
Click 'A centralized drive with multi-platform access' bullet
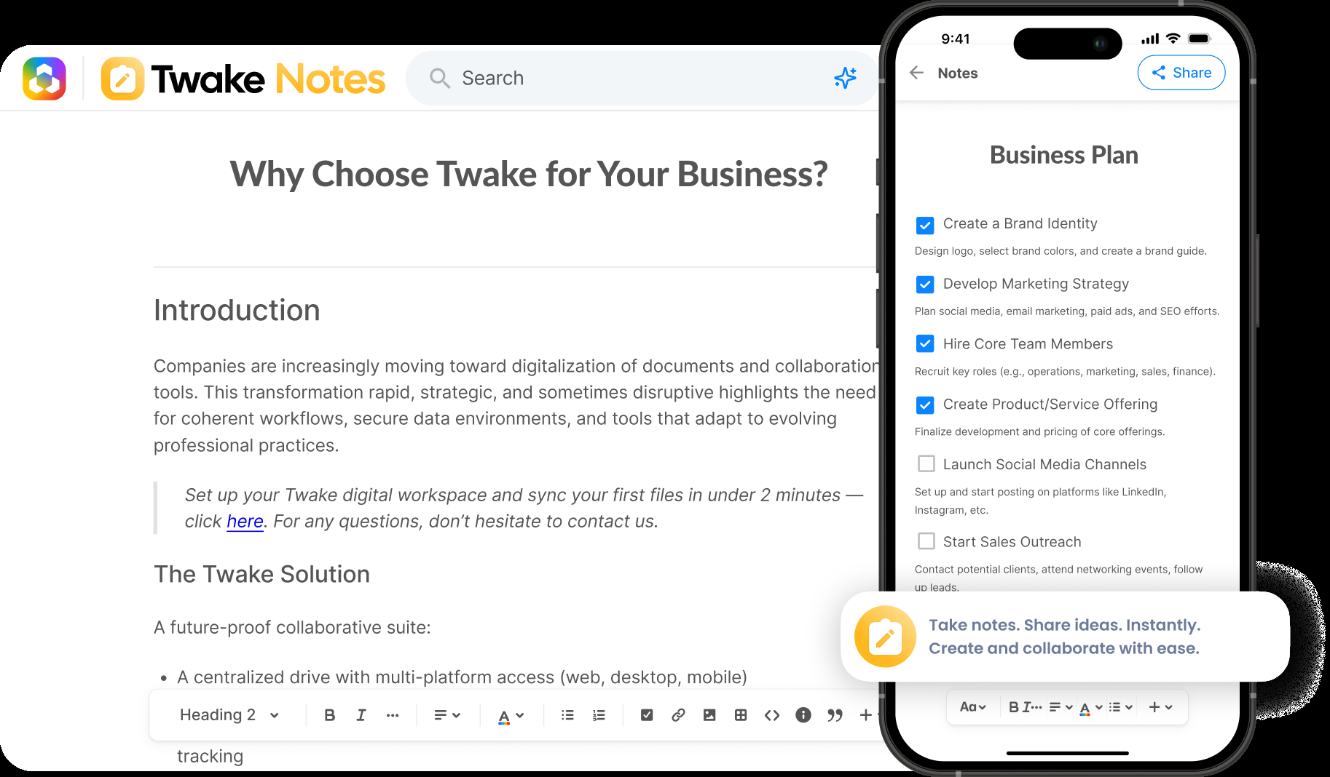tap(462, 678)
